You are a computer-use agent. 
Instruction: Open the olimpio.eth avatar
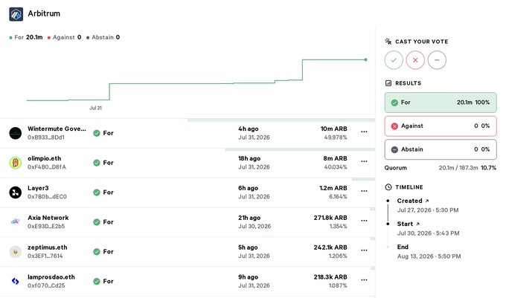(x=15, y=163)
